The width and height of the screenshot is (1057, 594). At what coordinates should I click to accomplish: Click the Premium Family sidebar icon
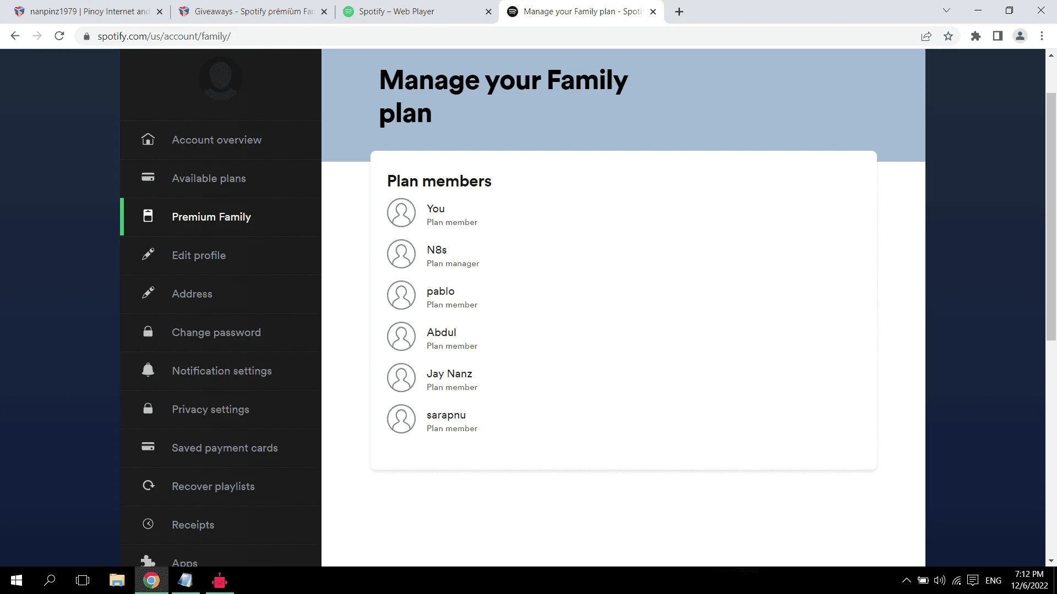[148, 216]
